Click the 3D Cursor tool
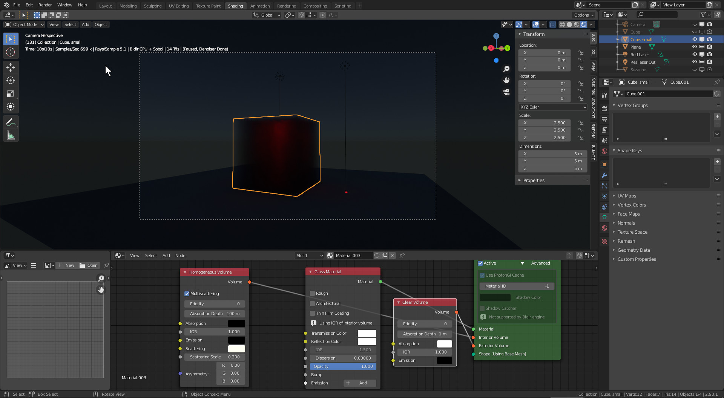 (11, 52)
